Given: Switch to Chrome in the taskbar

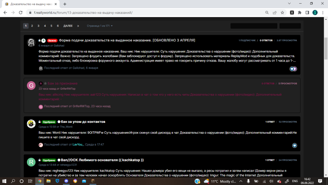Looking at the screenshot, I should 40,181.
